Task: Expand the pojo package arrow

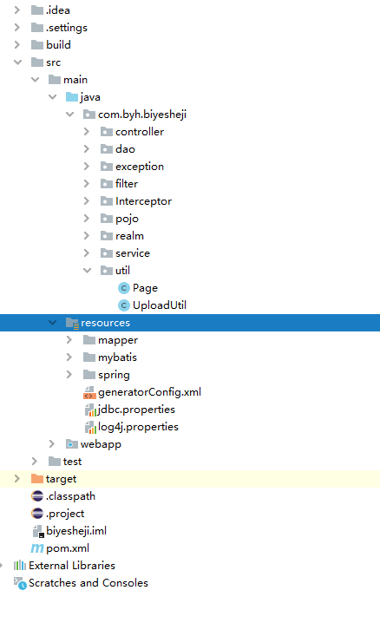Action: pos(87,219)
